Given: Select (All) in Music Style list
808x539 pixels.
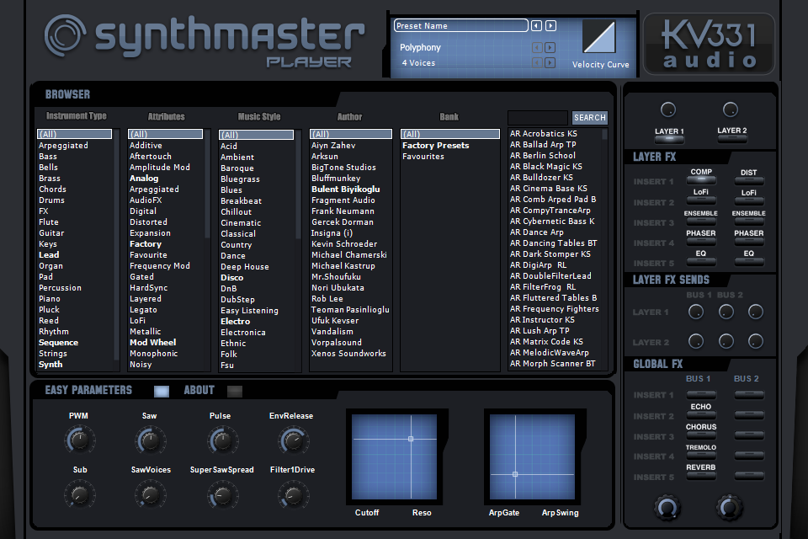Looking at the screenshot, I should pyautogui.click(x=256, y=135).
